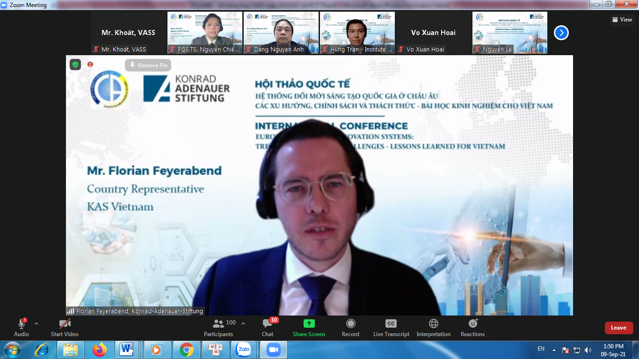This screenshot has width=639, height=359.
Task: Launch Internet Explorer from taskbar
Action: pos(42,350)
